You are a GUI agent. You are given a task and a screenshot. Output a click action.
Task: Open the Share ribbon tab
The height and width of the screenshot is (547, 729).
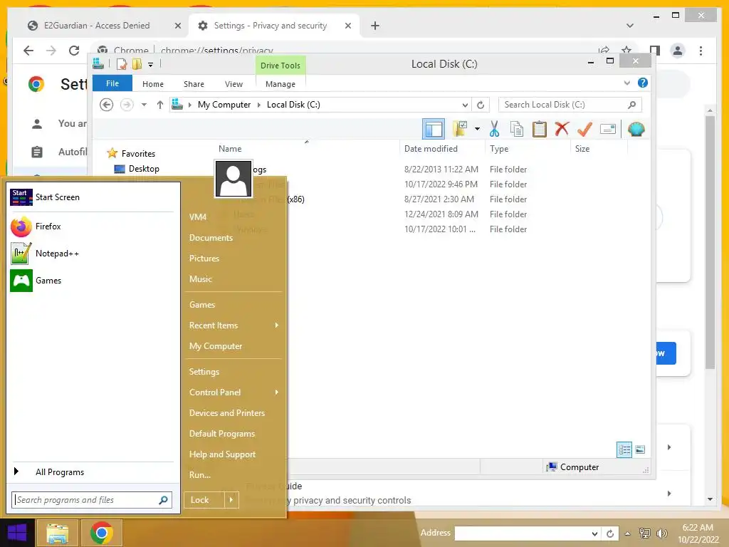(194, 84)
